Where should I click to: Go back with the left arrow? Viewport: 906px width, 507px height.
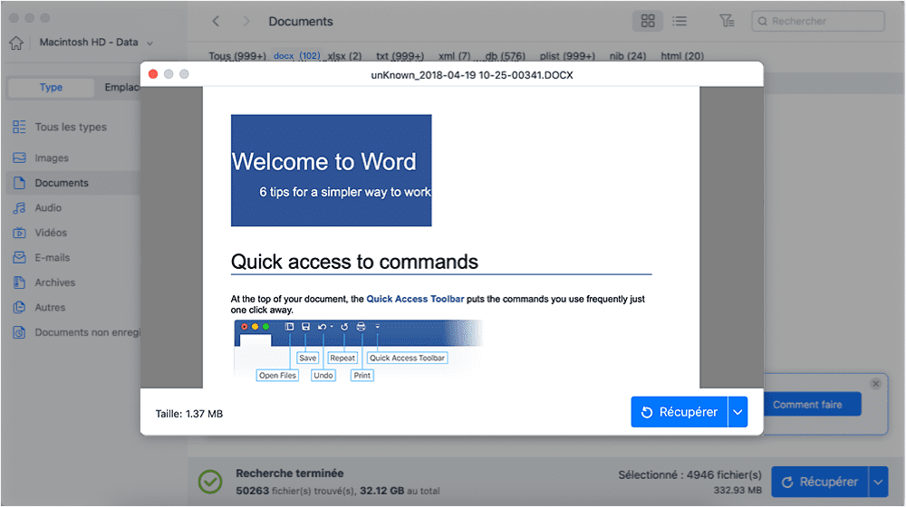[216, 22]
